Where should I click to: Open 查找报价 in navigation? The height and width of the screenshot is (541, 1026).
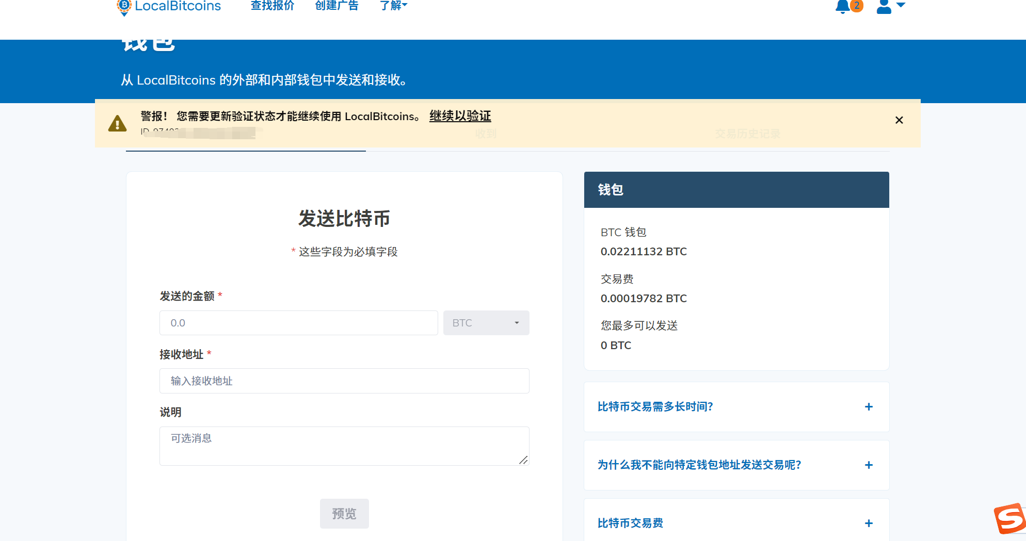click(x=272, y=6)
